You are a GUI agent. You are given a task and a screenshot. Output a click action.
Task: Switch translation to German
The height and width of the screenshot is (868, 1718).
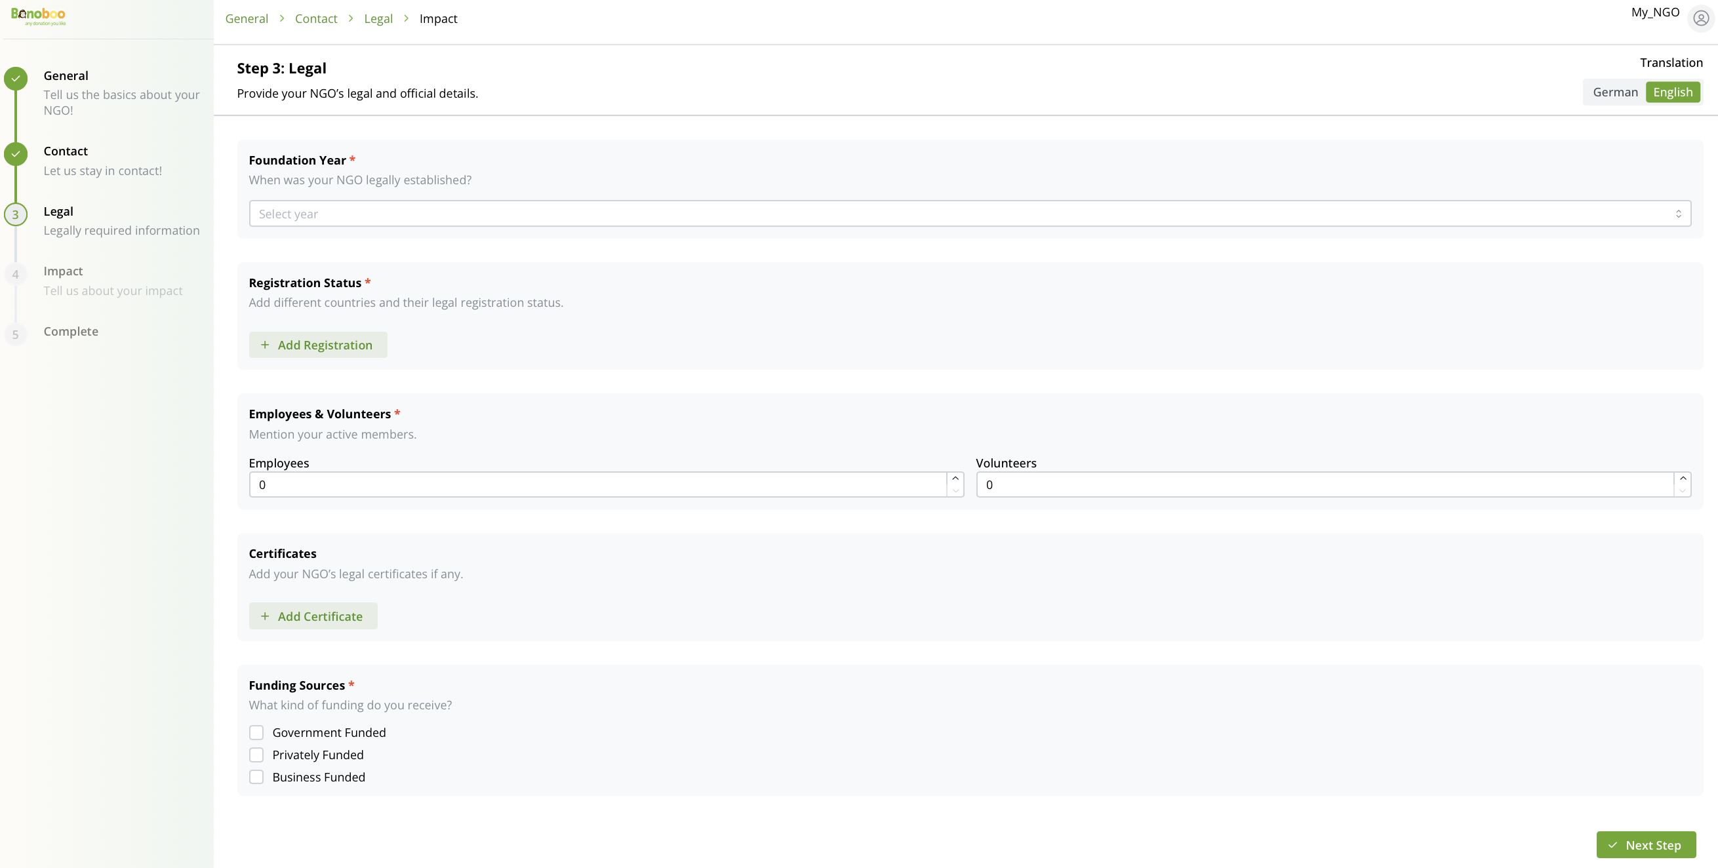[x=1614, y=91]
